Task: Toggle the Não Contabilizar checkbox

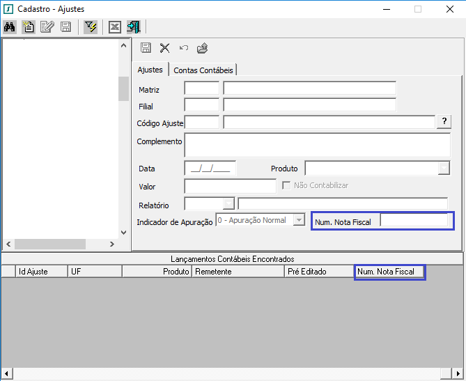Action: (x=286, y=186)
